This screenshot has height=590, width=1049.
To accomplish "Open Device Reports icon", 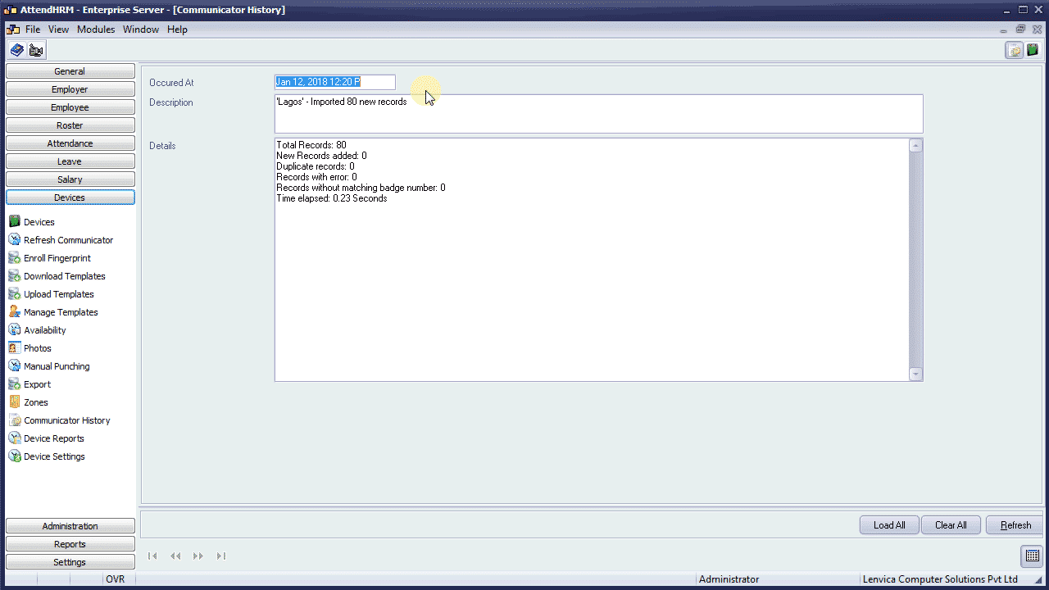I will pyautogui.click(x=14, y=438).
